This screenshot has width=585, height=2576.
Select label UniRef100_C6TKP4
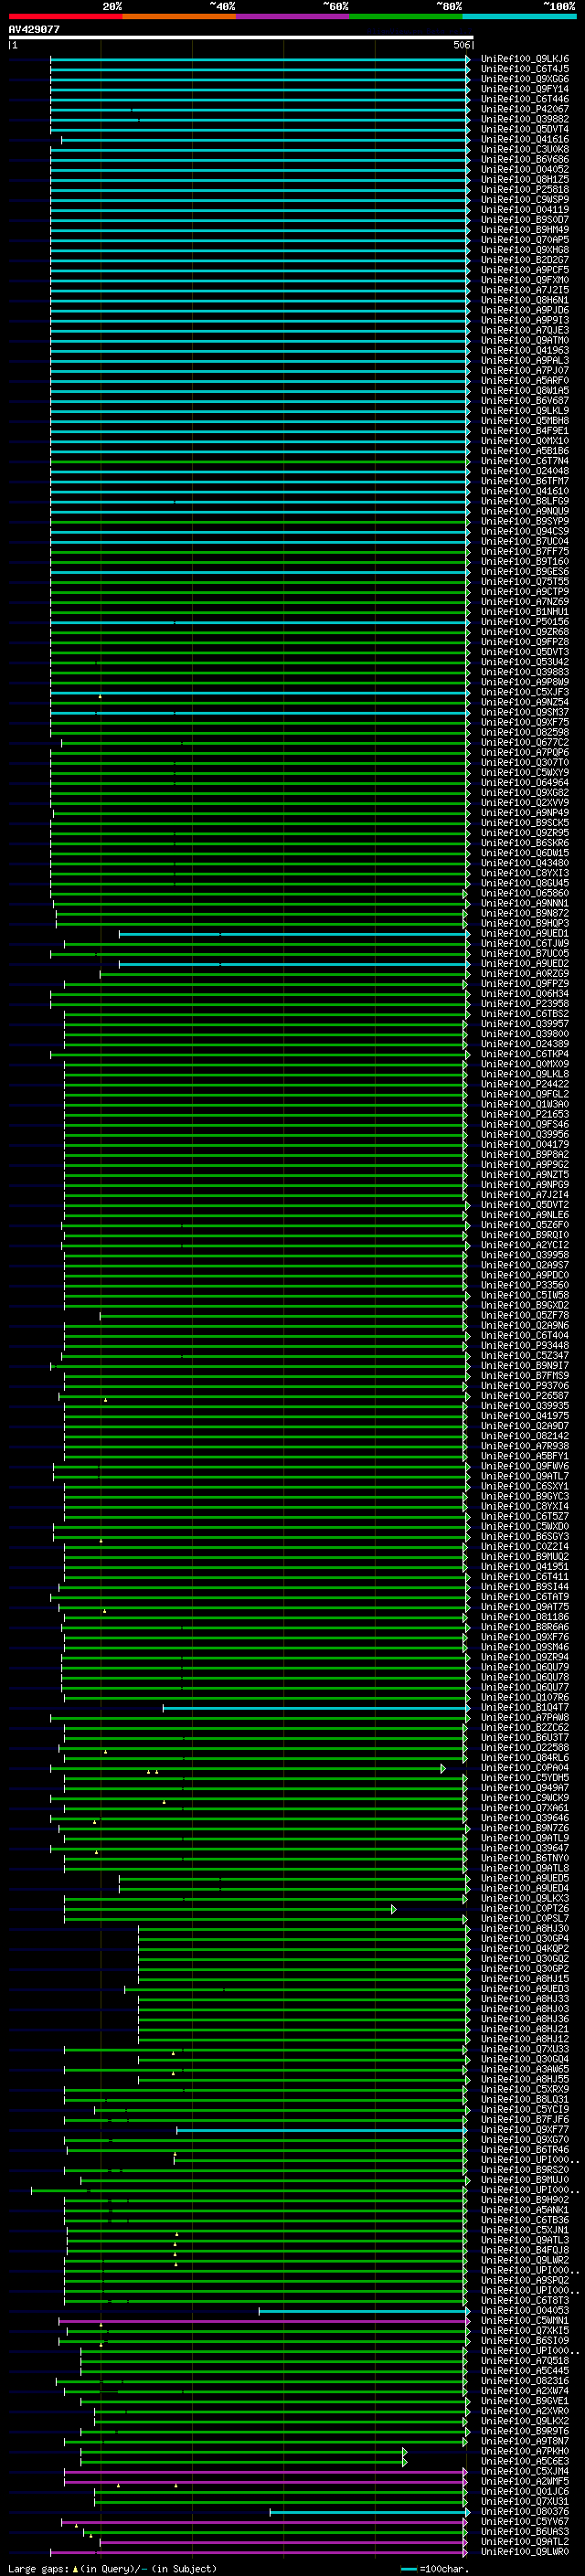pos(525,1054)
